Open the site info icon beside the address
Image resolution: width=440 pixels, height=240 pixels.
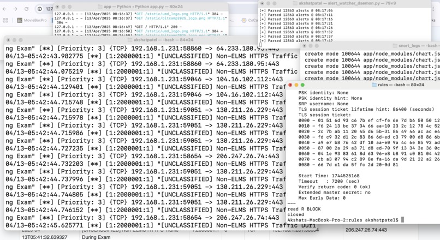click(x=40, y=9)
